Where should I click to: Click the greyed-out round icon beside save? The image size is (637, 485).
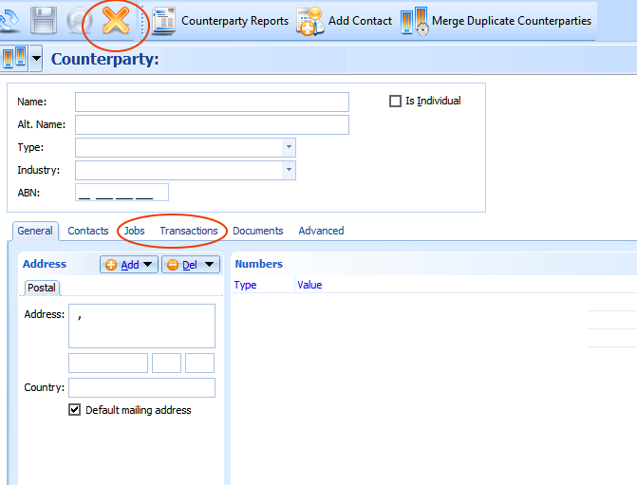click(x=79, y=20)
